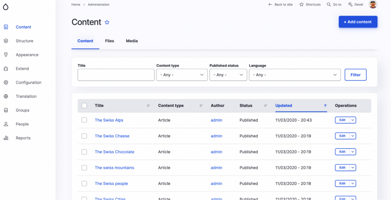Click the Reports bar chart icon
The height and width of the screenshot is (200, 391).
[6, 138]
